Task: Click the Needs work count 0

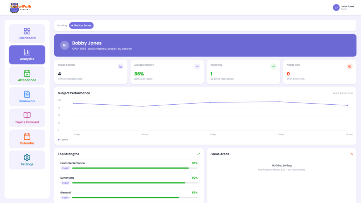Action: 288,74
